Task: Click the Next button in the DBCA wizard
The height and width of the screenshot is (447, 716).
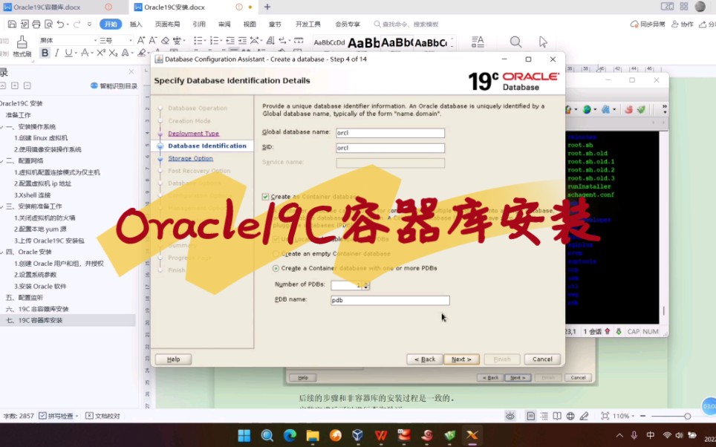Action: (x=462, y=359)
